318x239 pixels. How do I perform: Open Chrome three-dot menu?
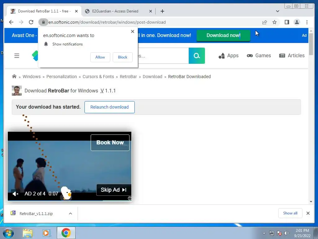tap(307, 22)
